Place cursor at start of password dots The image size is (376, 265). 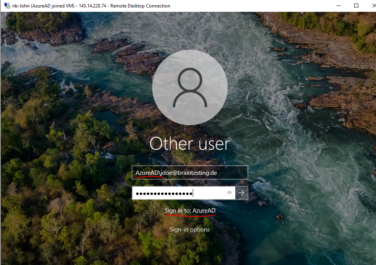(x=136, y=193)
